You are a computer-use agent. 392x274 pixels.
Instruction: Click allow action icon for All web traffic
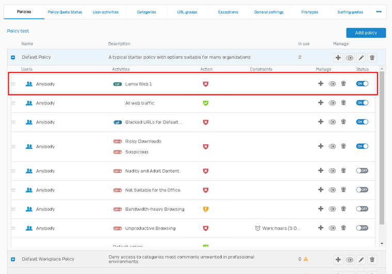[x=206, y=103]
